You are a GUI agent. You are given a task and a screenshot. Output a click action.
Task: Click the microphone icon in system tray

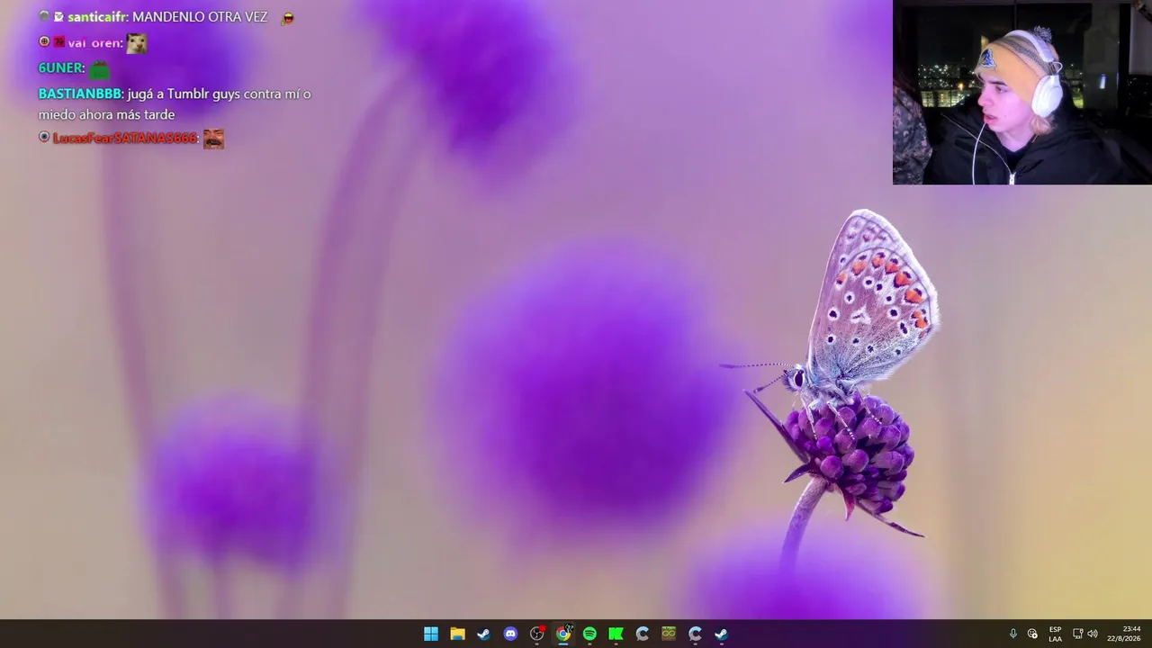click(1013, 634)
